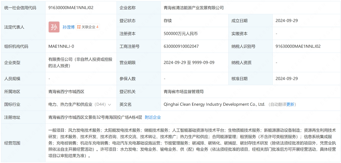341x163 pixels.
Task: Click registered capital 500000万元人民币
Action: (x=181, y=34)
